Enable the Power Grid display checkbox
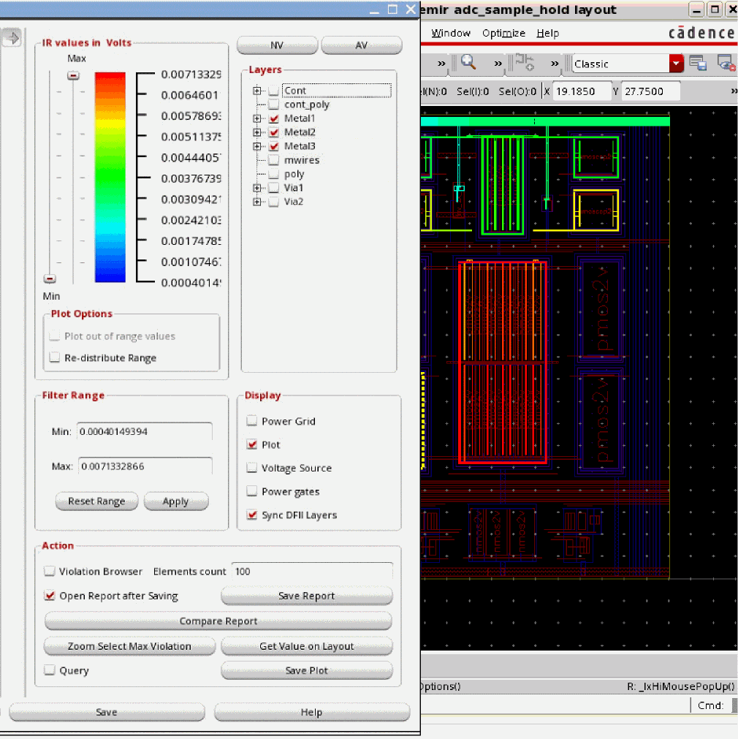The width and height of the screenshot is (738, 739). pos(251,421)
